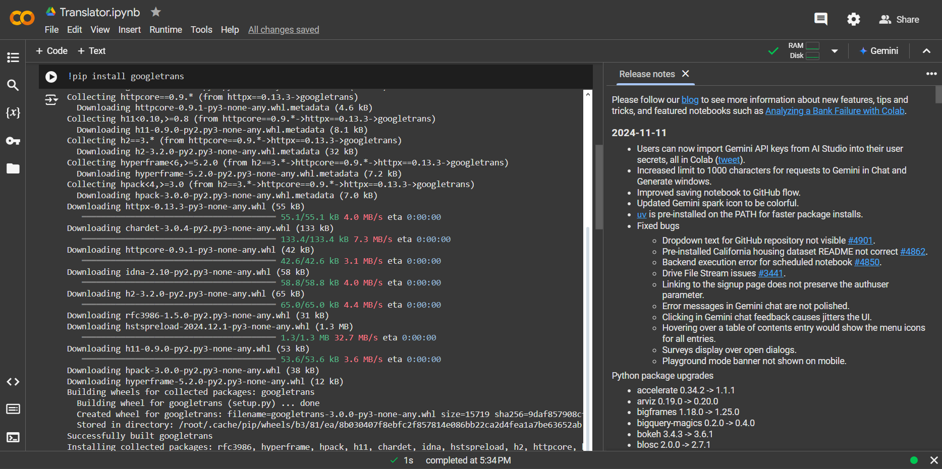Open the Code snippets panel
This screenshot has height=469, width=942.
(x=13, y=382)
